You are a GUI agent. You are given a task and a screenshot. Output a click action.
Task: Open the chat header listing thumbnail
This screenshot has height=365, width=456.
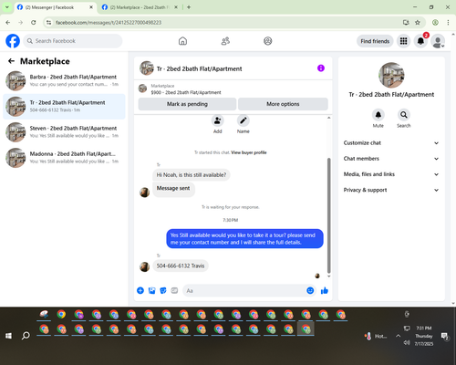[x=147, y=68]
